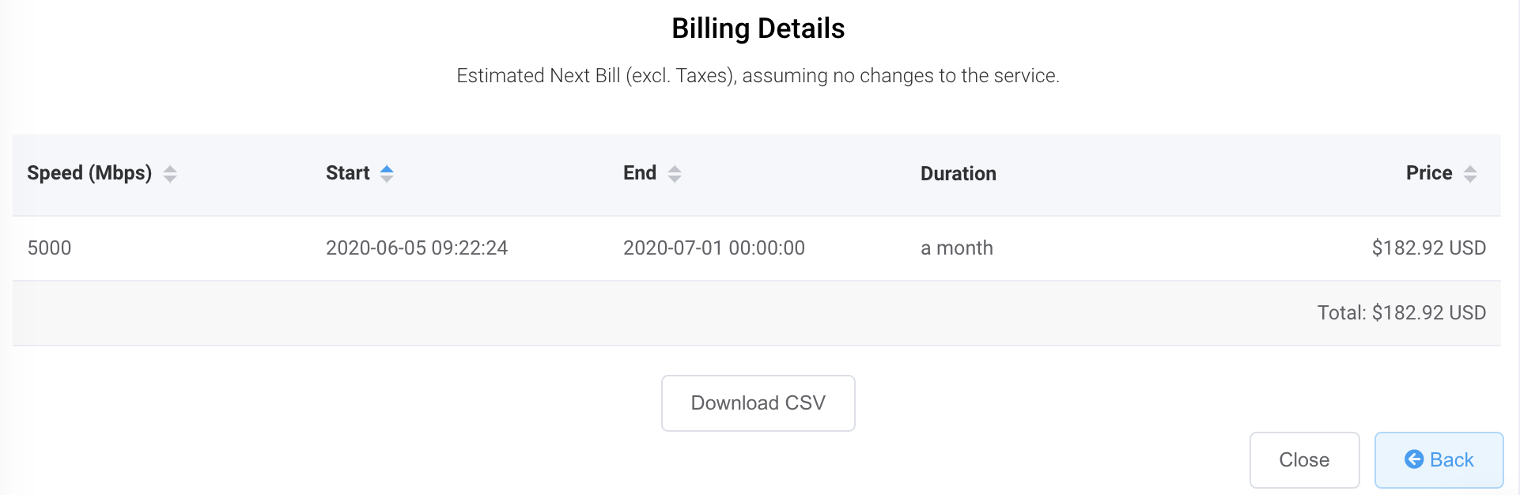This screenshot has height=495, width=1520.
Task: Sort the table by Speed column header
Action: coord(90,173)
